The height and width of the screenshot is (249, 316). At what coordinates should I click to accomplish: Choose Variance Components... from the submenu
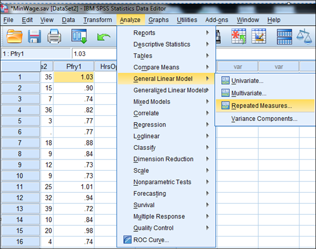click(x=265, y=118)
